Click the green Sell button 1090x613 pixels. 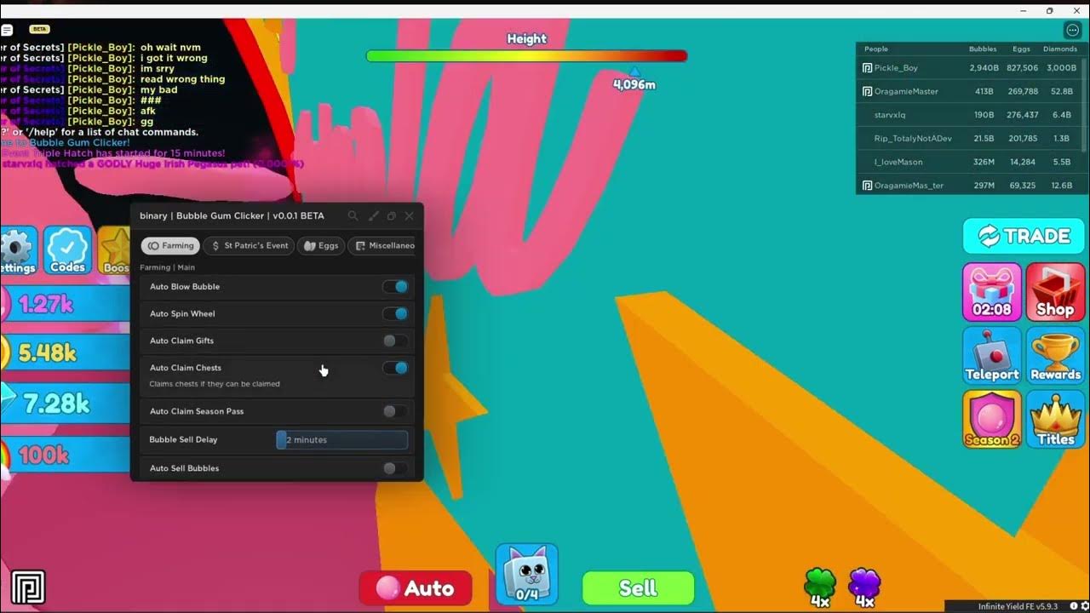[x=638, y=588]
